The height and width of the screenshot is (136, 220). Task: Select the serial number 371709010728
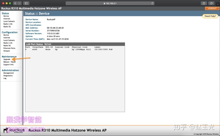(53, 31)
